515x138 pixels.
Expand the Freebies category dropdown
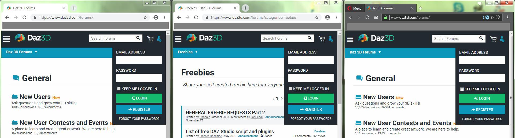click(x=187, y=52)
